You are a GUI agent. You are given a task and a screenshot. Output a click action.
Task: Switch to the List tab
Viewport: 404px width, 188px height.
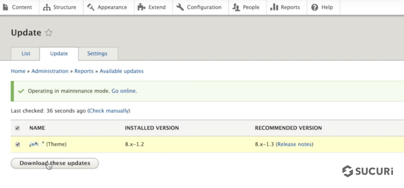tap(26, 54)
